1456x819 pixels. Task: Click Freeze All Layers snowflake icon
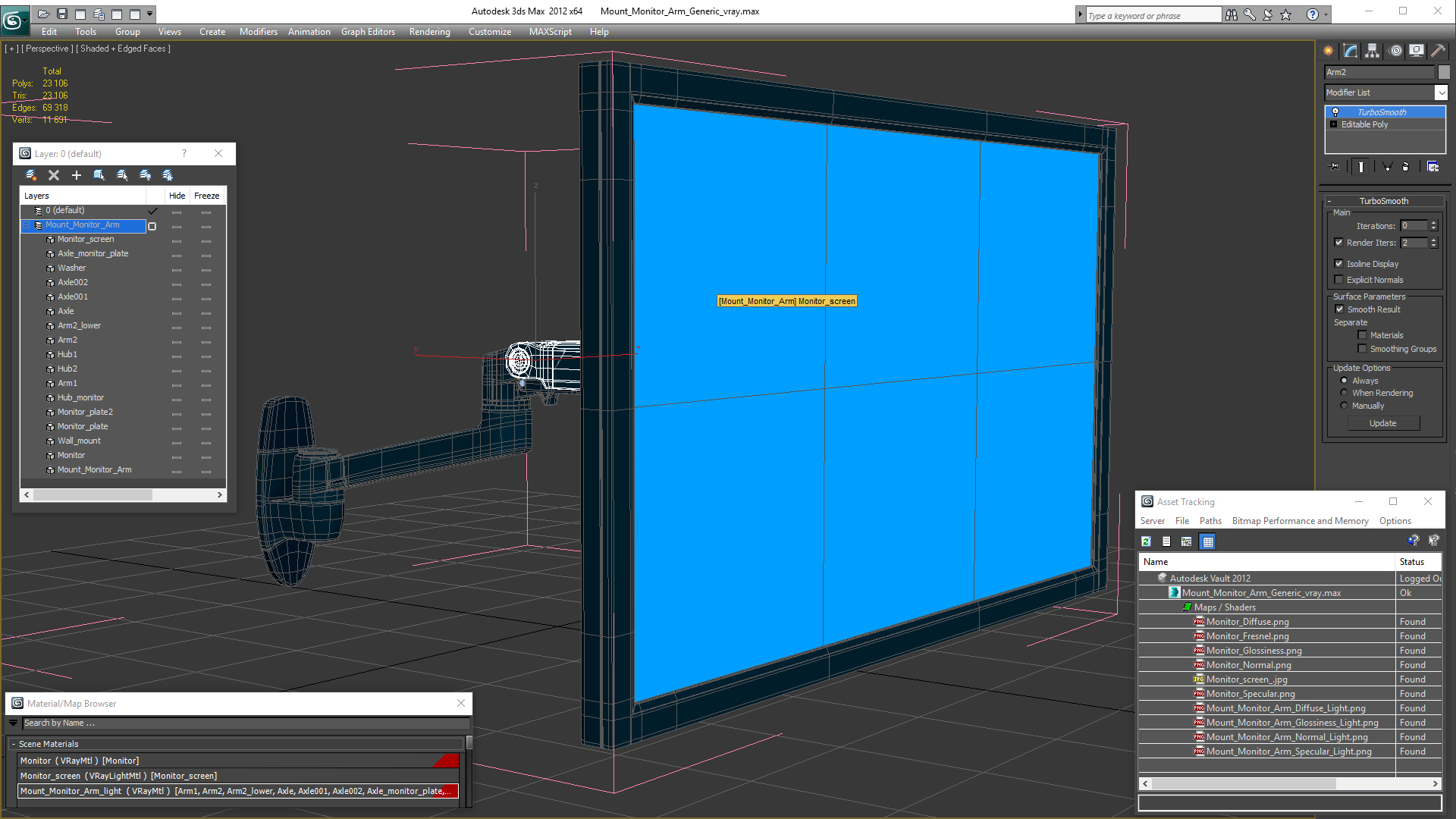168,175
